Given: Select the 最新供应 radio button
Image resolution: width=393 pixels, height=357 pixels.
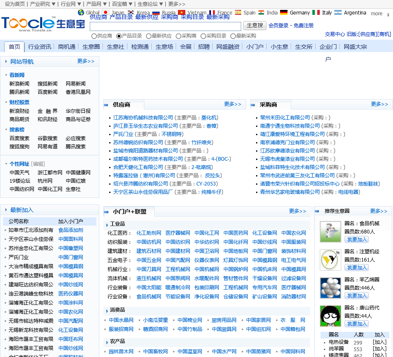Looking at the screenshot, I should pyautogui.click(x=149, y=36).
